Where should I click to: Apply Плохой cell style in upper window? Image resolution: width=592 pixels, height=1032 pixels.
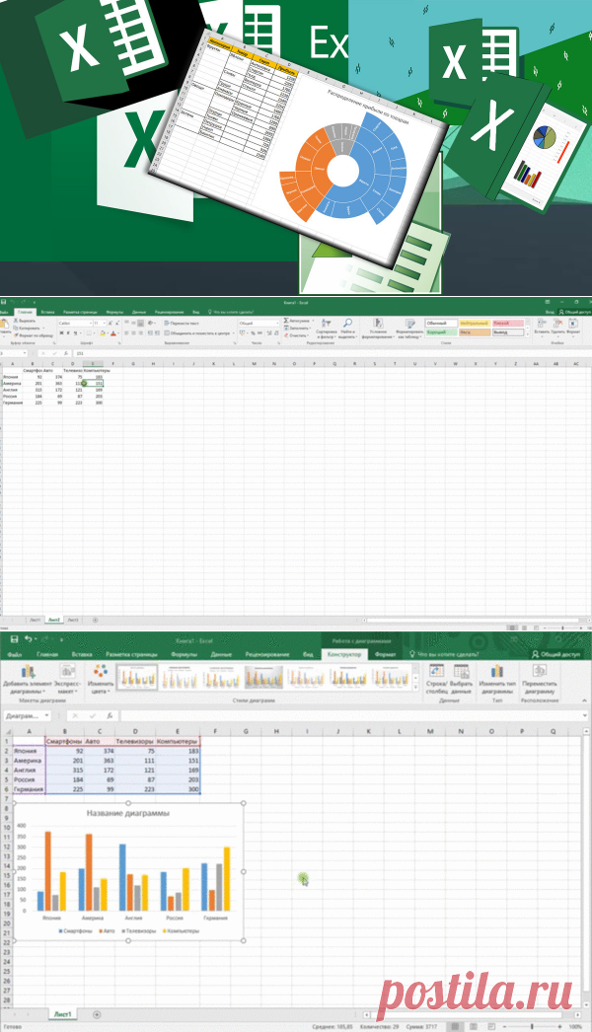click(x=508, y=324)
